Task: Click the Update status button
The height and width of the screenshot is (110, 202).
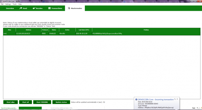Action: click(x=61, y=102)
